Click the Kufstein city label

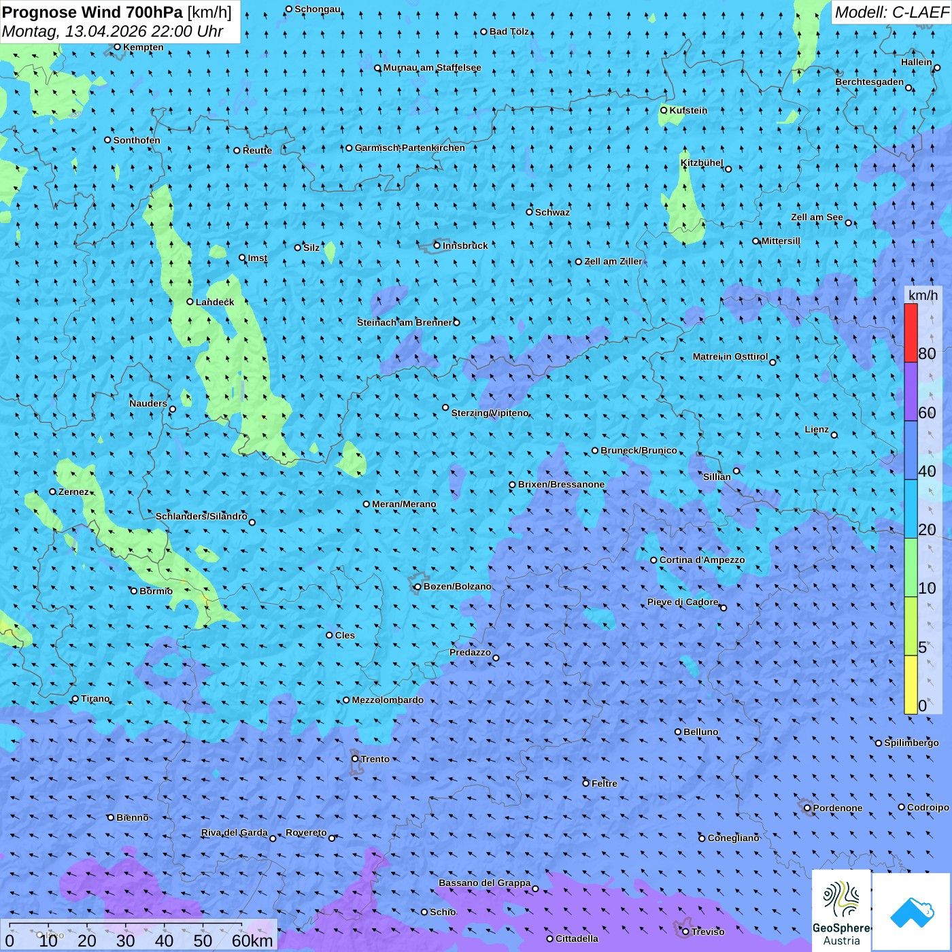688,110
